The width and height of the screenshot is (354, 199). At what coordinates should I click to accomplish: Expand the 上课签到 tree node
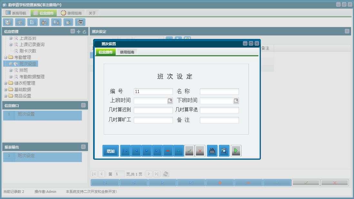[x=11, y=38]
